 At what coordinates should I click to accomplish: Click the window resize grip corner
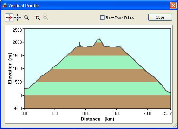point(175,126)
